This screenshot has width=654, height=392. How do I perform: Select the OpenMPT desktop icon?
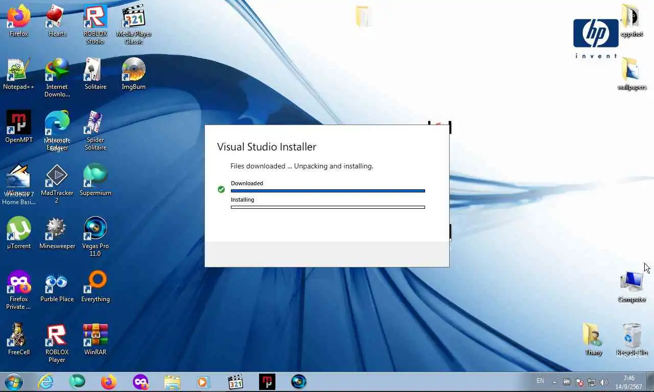[19, 127]
